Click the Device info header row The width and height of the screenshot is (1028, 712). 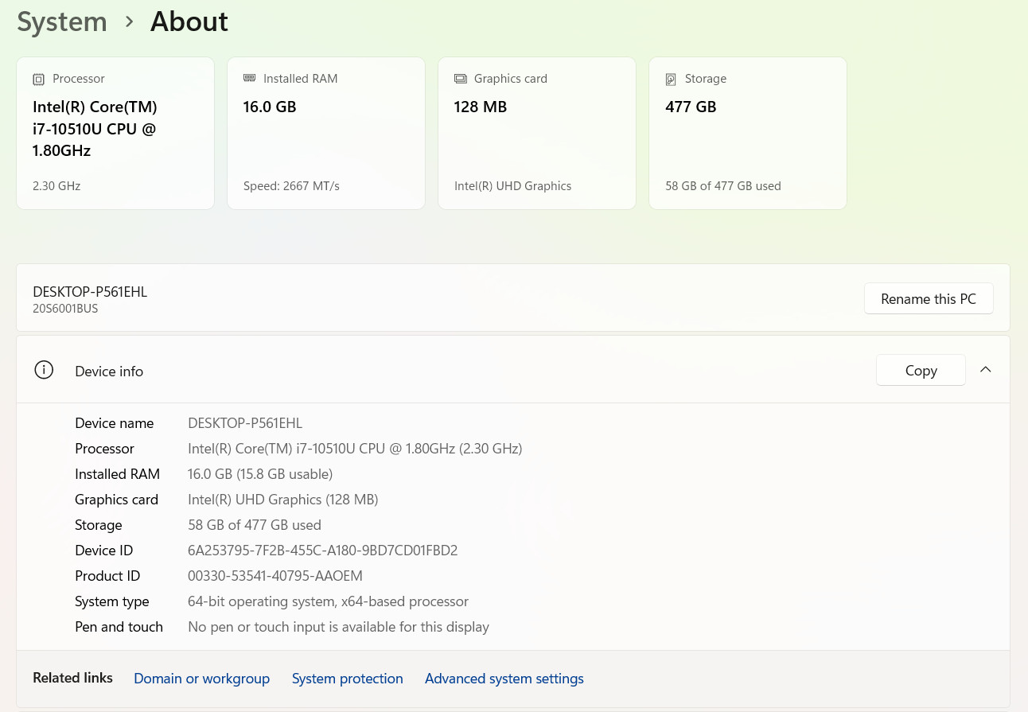(x=513, y=370)
